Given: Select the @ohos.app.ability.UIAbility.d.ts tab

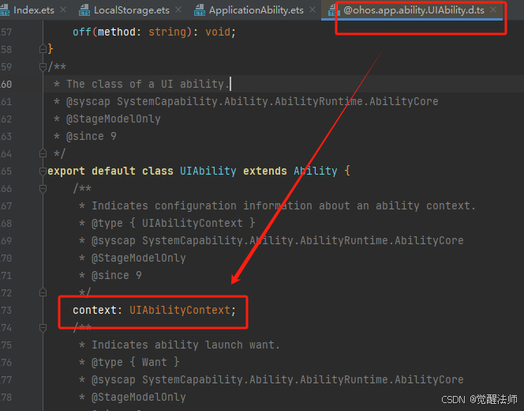Looking at the screenshot, I should coord(414,10).
